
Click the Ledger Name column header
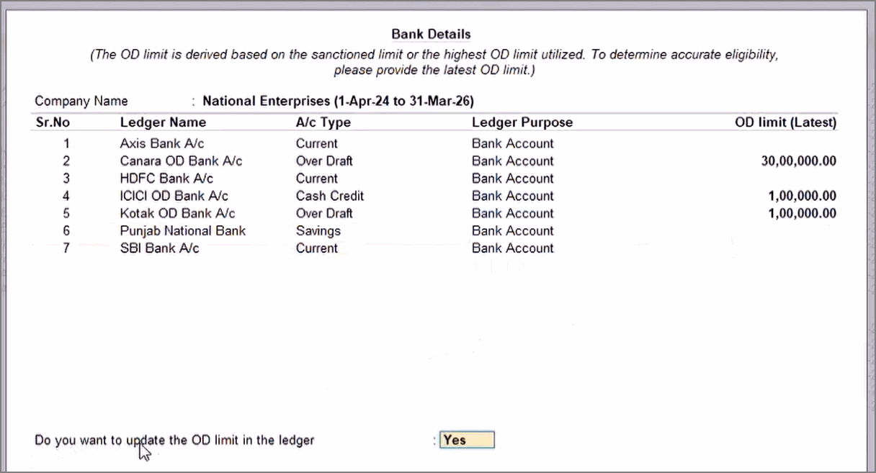[163, 122]
